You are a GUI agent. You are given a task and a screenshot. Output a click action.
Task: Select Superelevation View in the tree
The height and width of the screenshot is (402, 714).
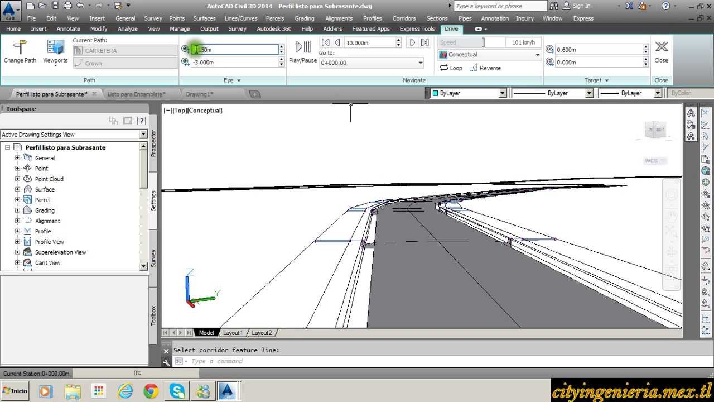pyautogui.click(x=60, y=252)
